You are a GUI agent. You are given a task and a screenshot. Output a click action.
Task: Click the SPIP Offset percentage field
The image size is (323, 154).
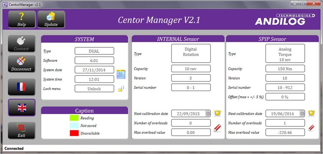click(285, 97)
